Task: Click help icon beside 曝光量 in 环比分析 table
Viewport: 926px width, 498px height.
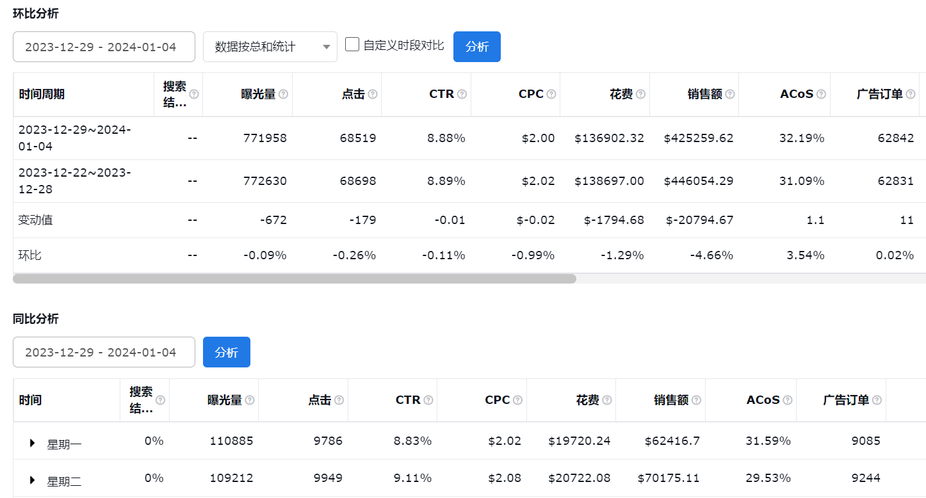Action: (283, 94)
